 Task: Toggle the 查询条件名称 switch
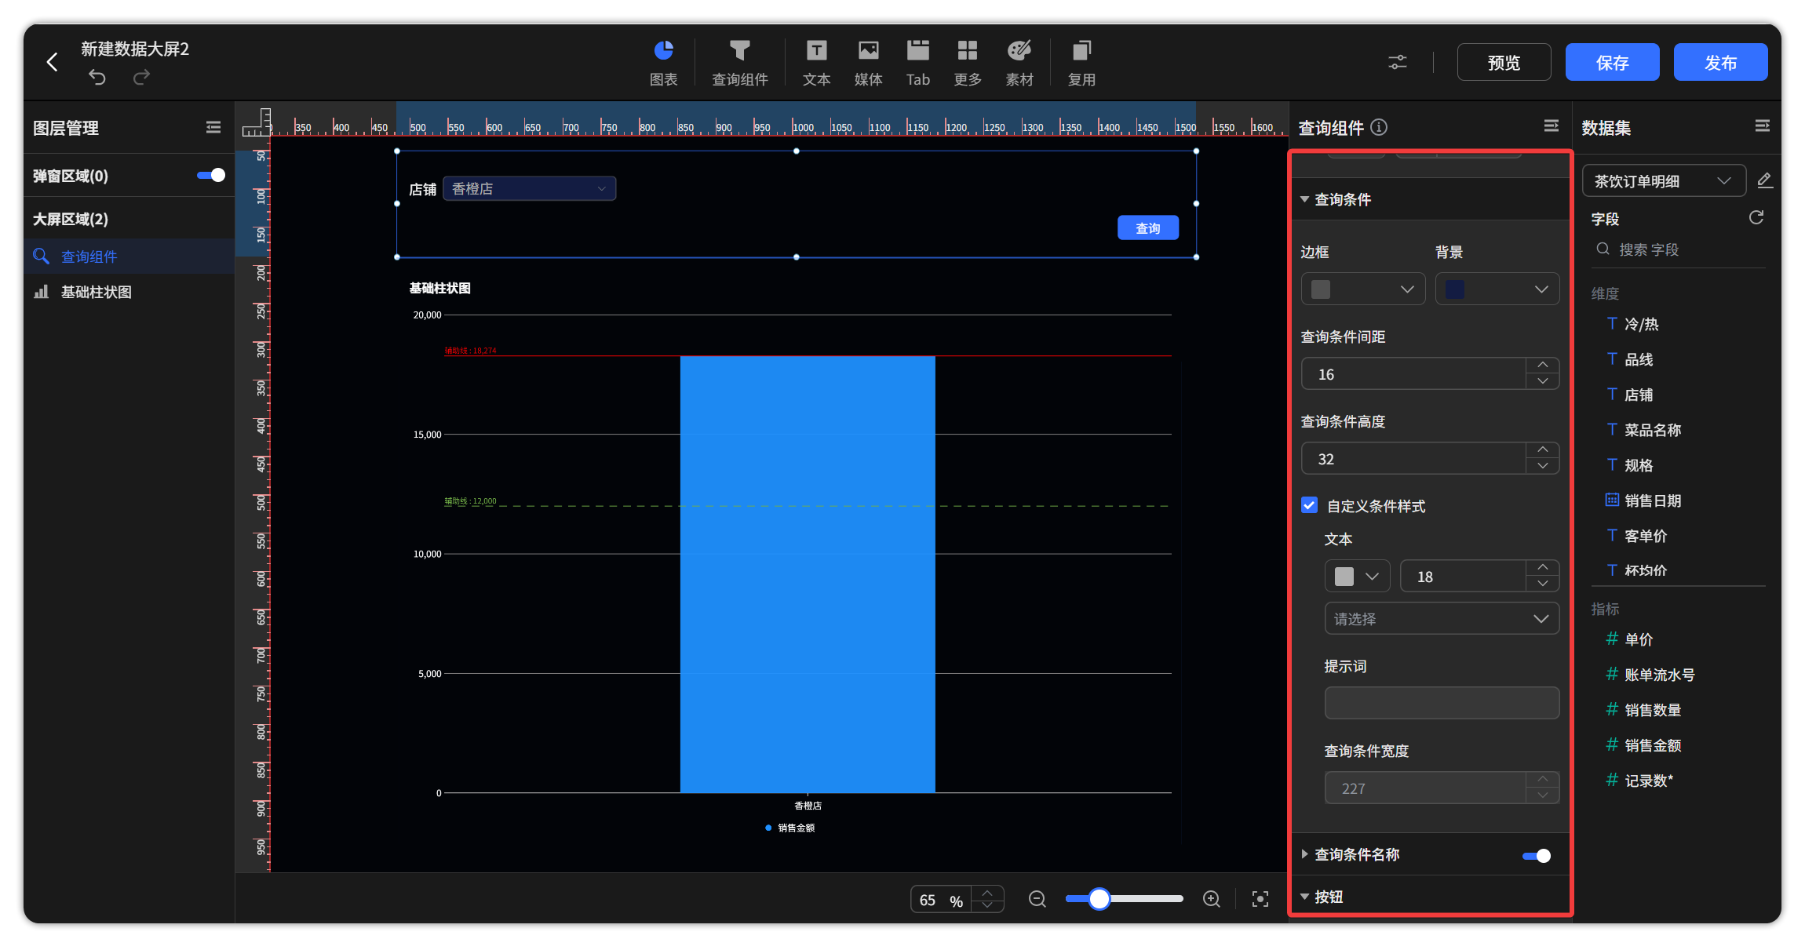(x=1537, y=855)
